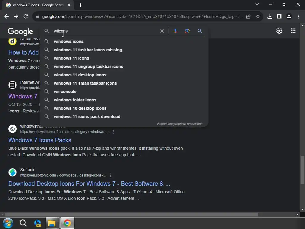Click the horizontal scrollbar thumb
Viewport: 305px width, 229px height.
point(131,214)
